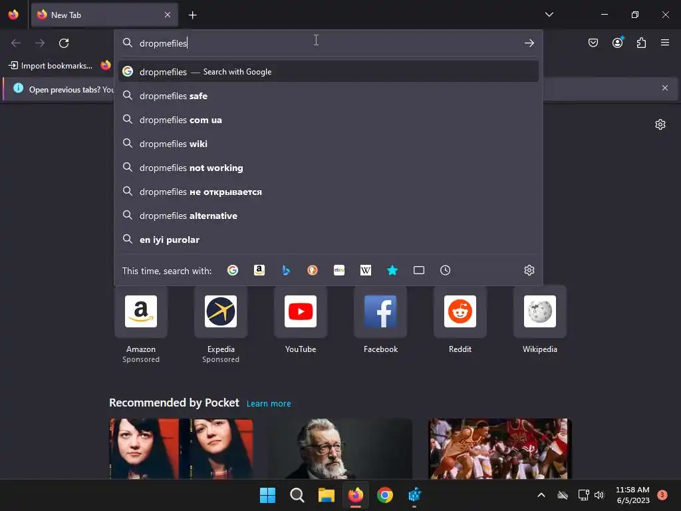Open File Explorer from taskbar
Viewport: 681px width, 511px height.
(326, 495)
